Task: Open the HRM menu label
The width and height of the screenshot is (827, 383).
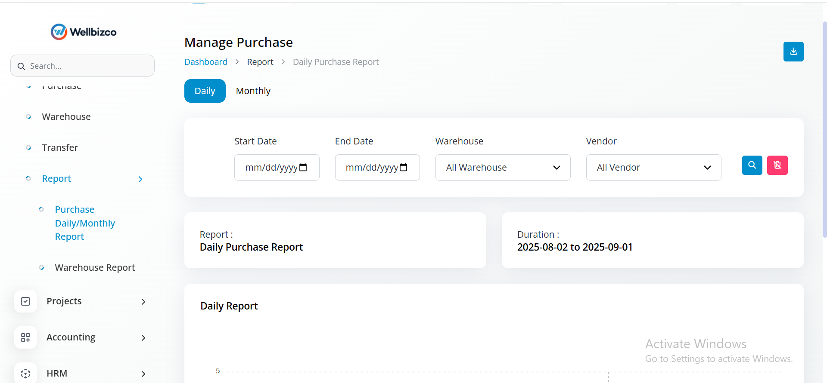Action: pyautogui.click(x=57, y=373)
